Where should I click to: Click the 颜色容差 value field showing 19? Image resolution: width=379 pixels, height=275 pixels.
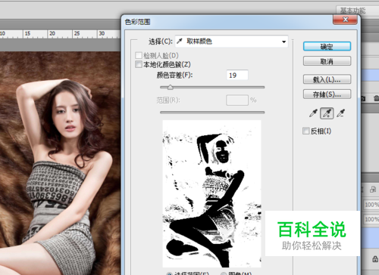point(237,75)
